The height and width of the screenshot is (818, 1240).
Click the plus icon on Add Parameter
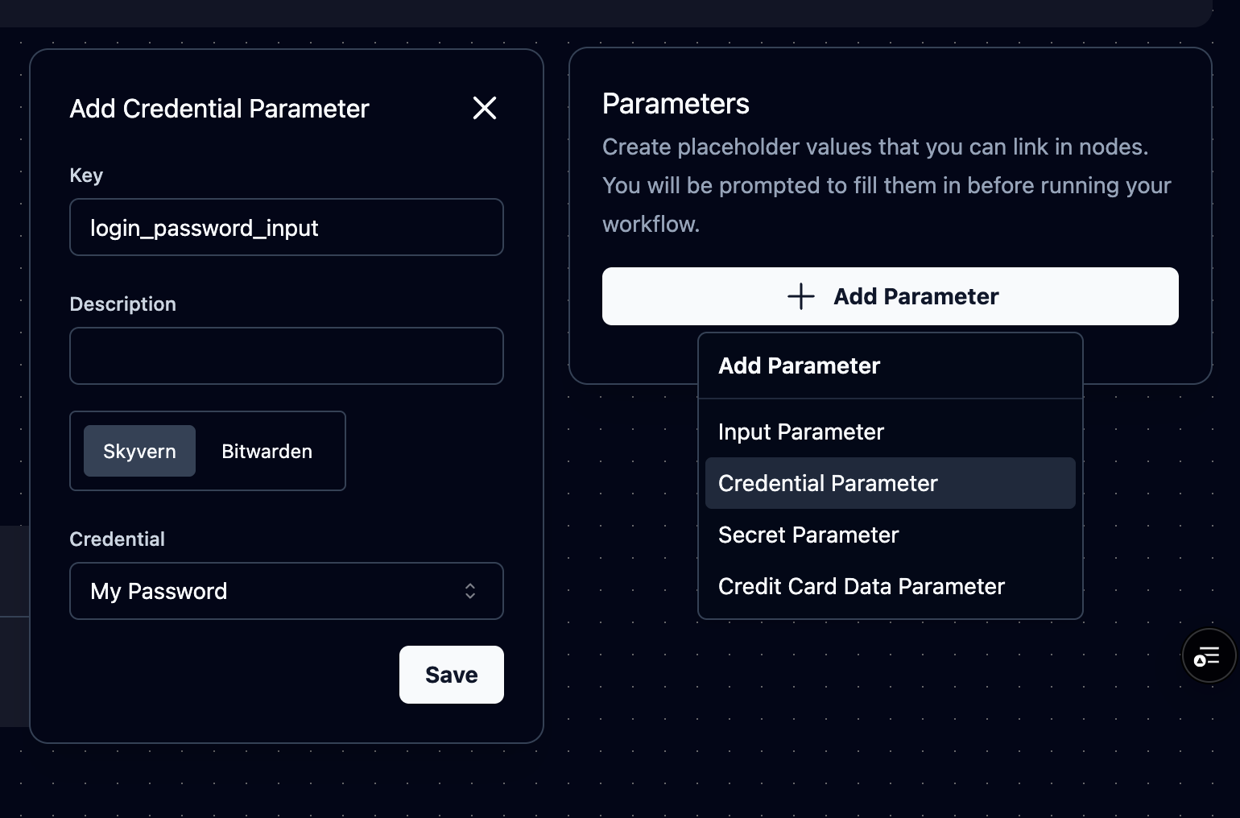click(800, 296)
